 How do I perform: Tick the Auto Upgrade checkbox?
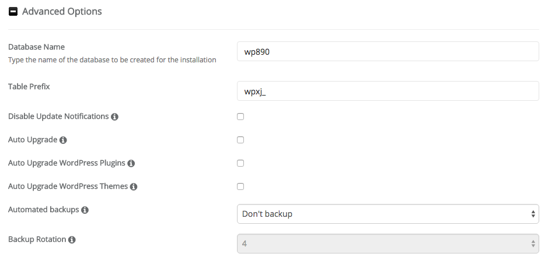[240, 140]
